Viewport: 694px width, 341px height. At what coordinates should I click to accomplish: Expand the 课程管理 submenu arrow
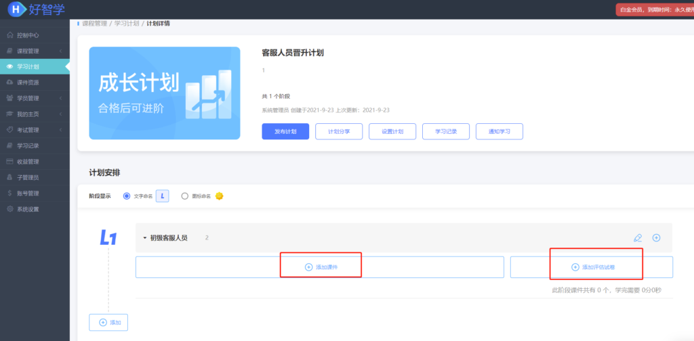tap(60, 51)
